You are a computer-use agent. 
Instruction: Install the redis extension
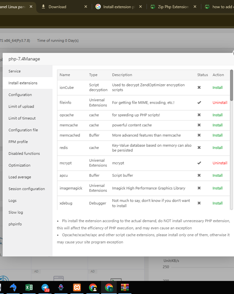(x=217, y=148)
